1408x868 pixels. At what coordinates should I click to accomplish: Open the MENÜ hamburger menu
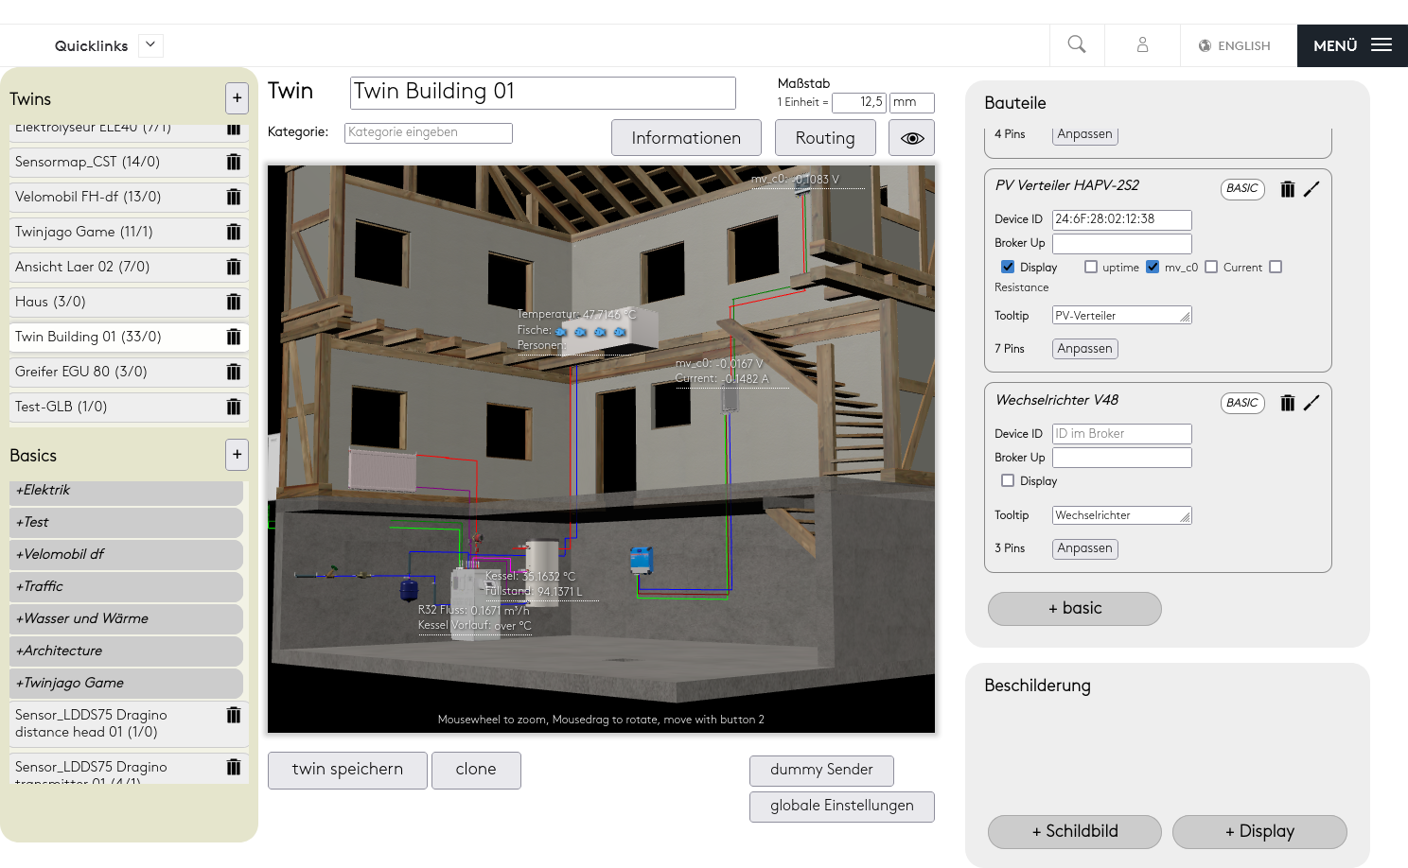pyautogui.click(x=1352, y=45)
